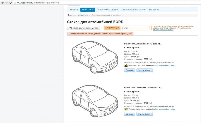Go to Художественное стекло page
This screenshot has width=201, height=123.
pyautogui.click(x=133, y=10)
